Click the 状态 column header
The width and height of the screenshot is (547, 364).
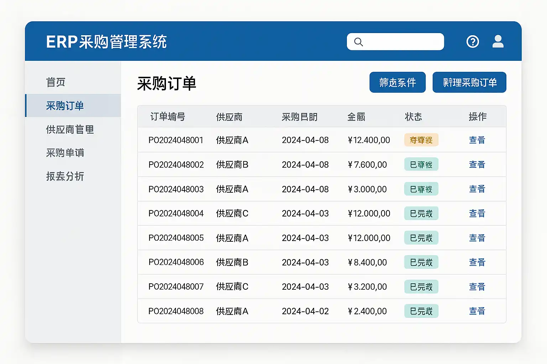click(x=413, y=117)
